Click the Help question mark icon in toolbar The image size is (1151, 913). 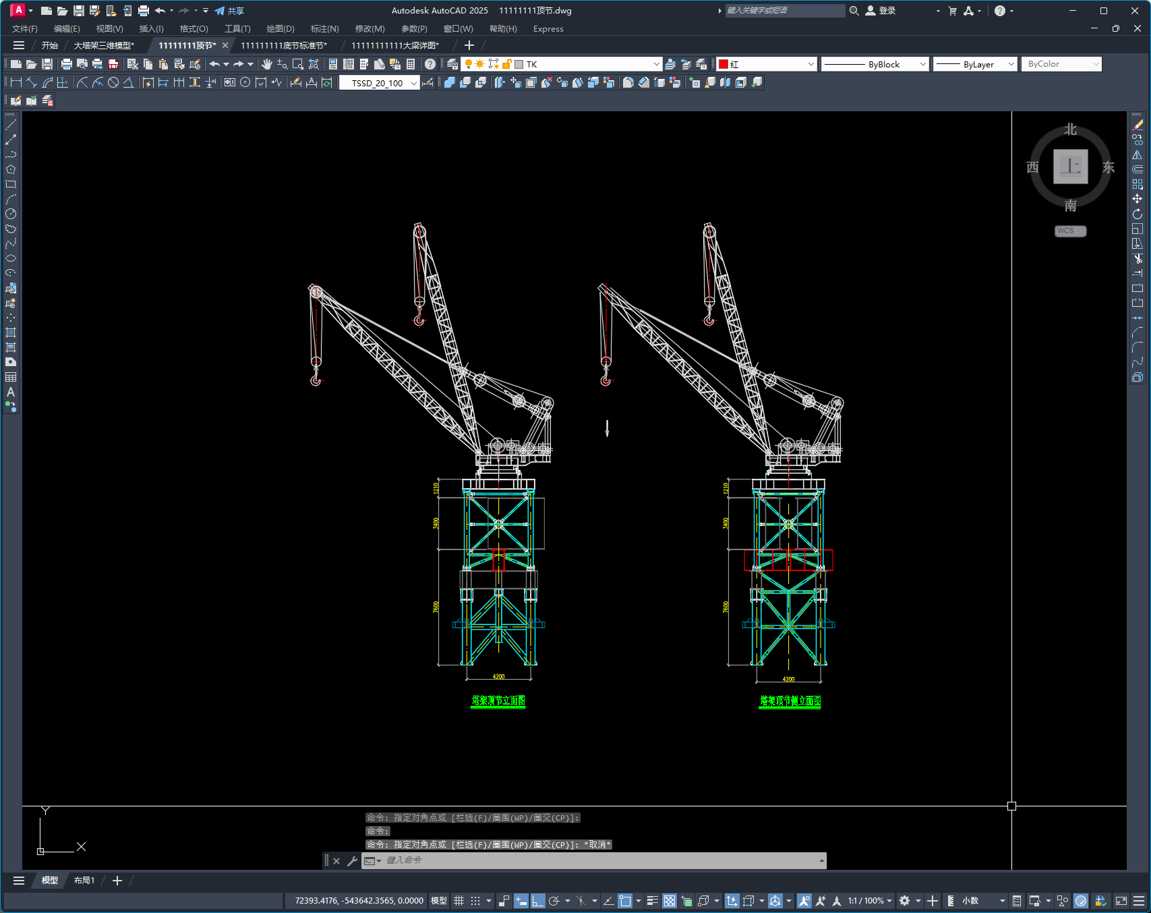pyautogui.click(x=430, y=64)
